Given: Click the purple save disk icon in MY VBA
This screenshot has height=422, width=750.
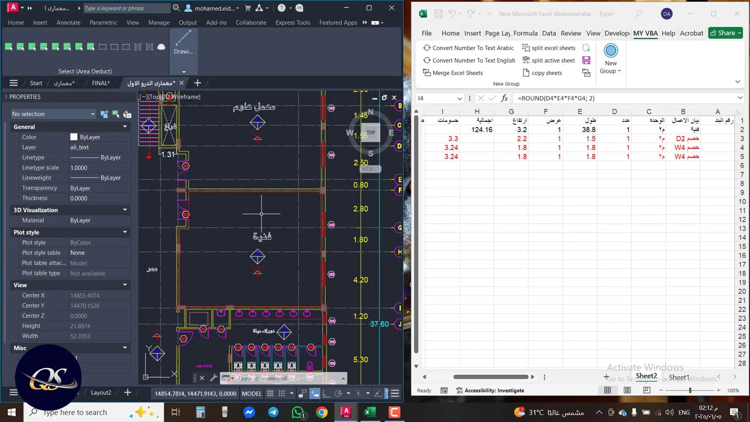Looking at the screenshot, I should tap(586, 60).
